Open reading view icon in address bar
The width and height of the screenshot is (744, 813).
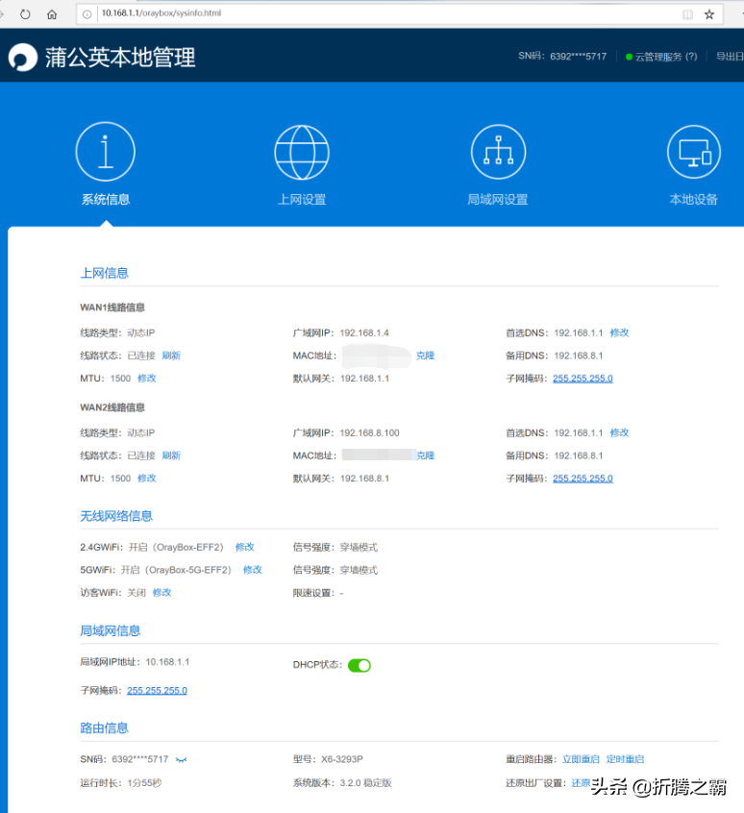click(687, 14)
